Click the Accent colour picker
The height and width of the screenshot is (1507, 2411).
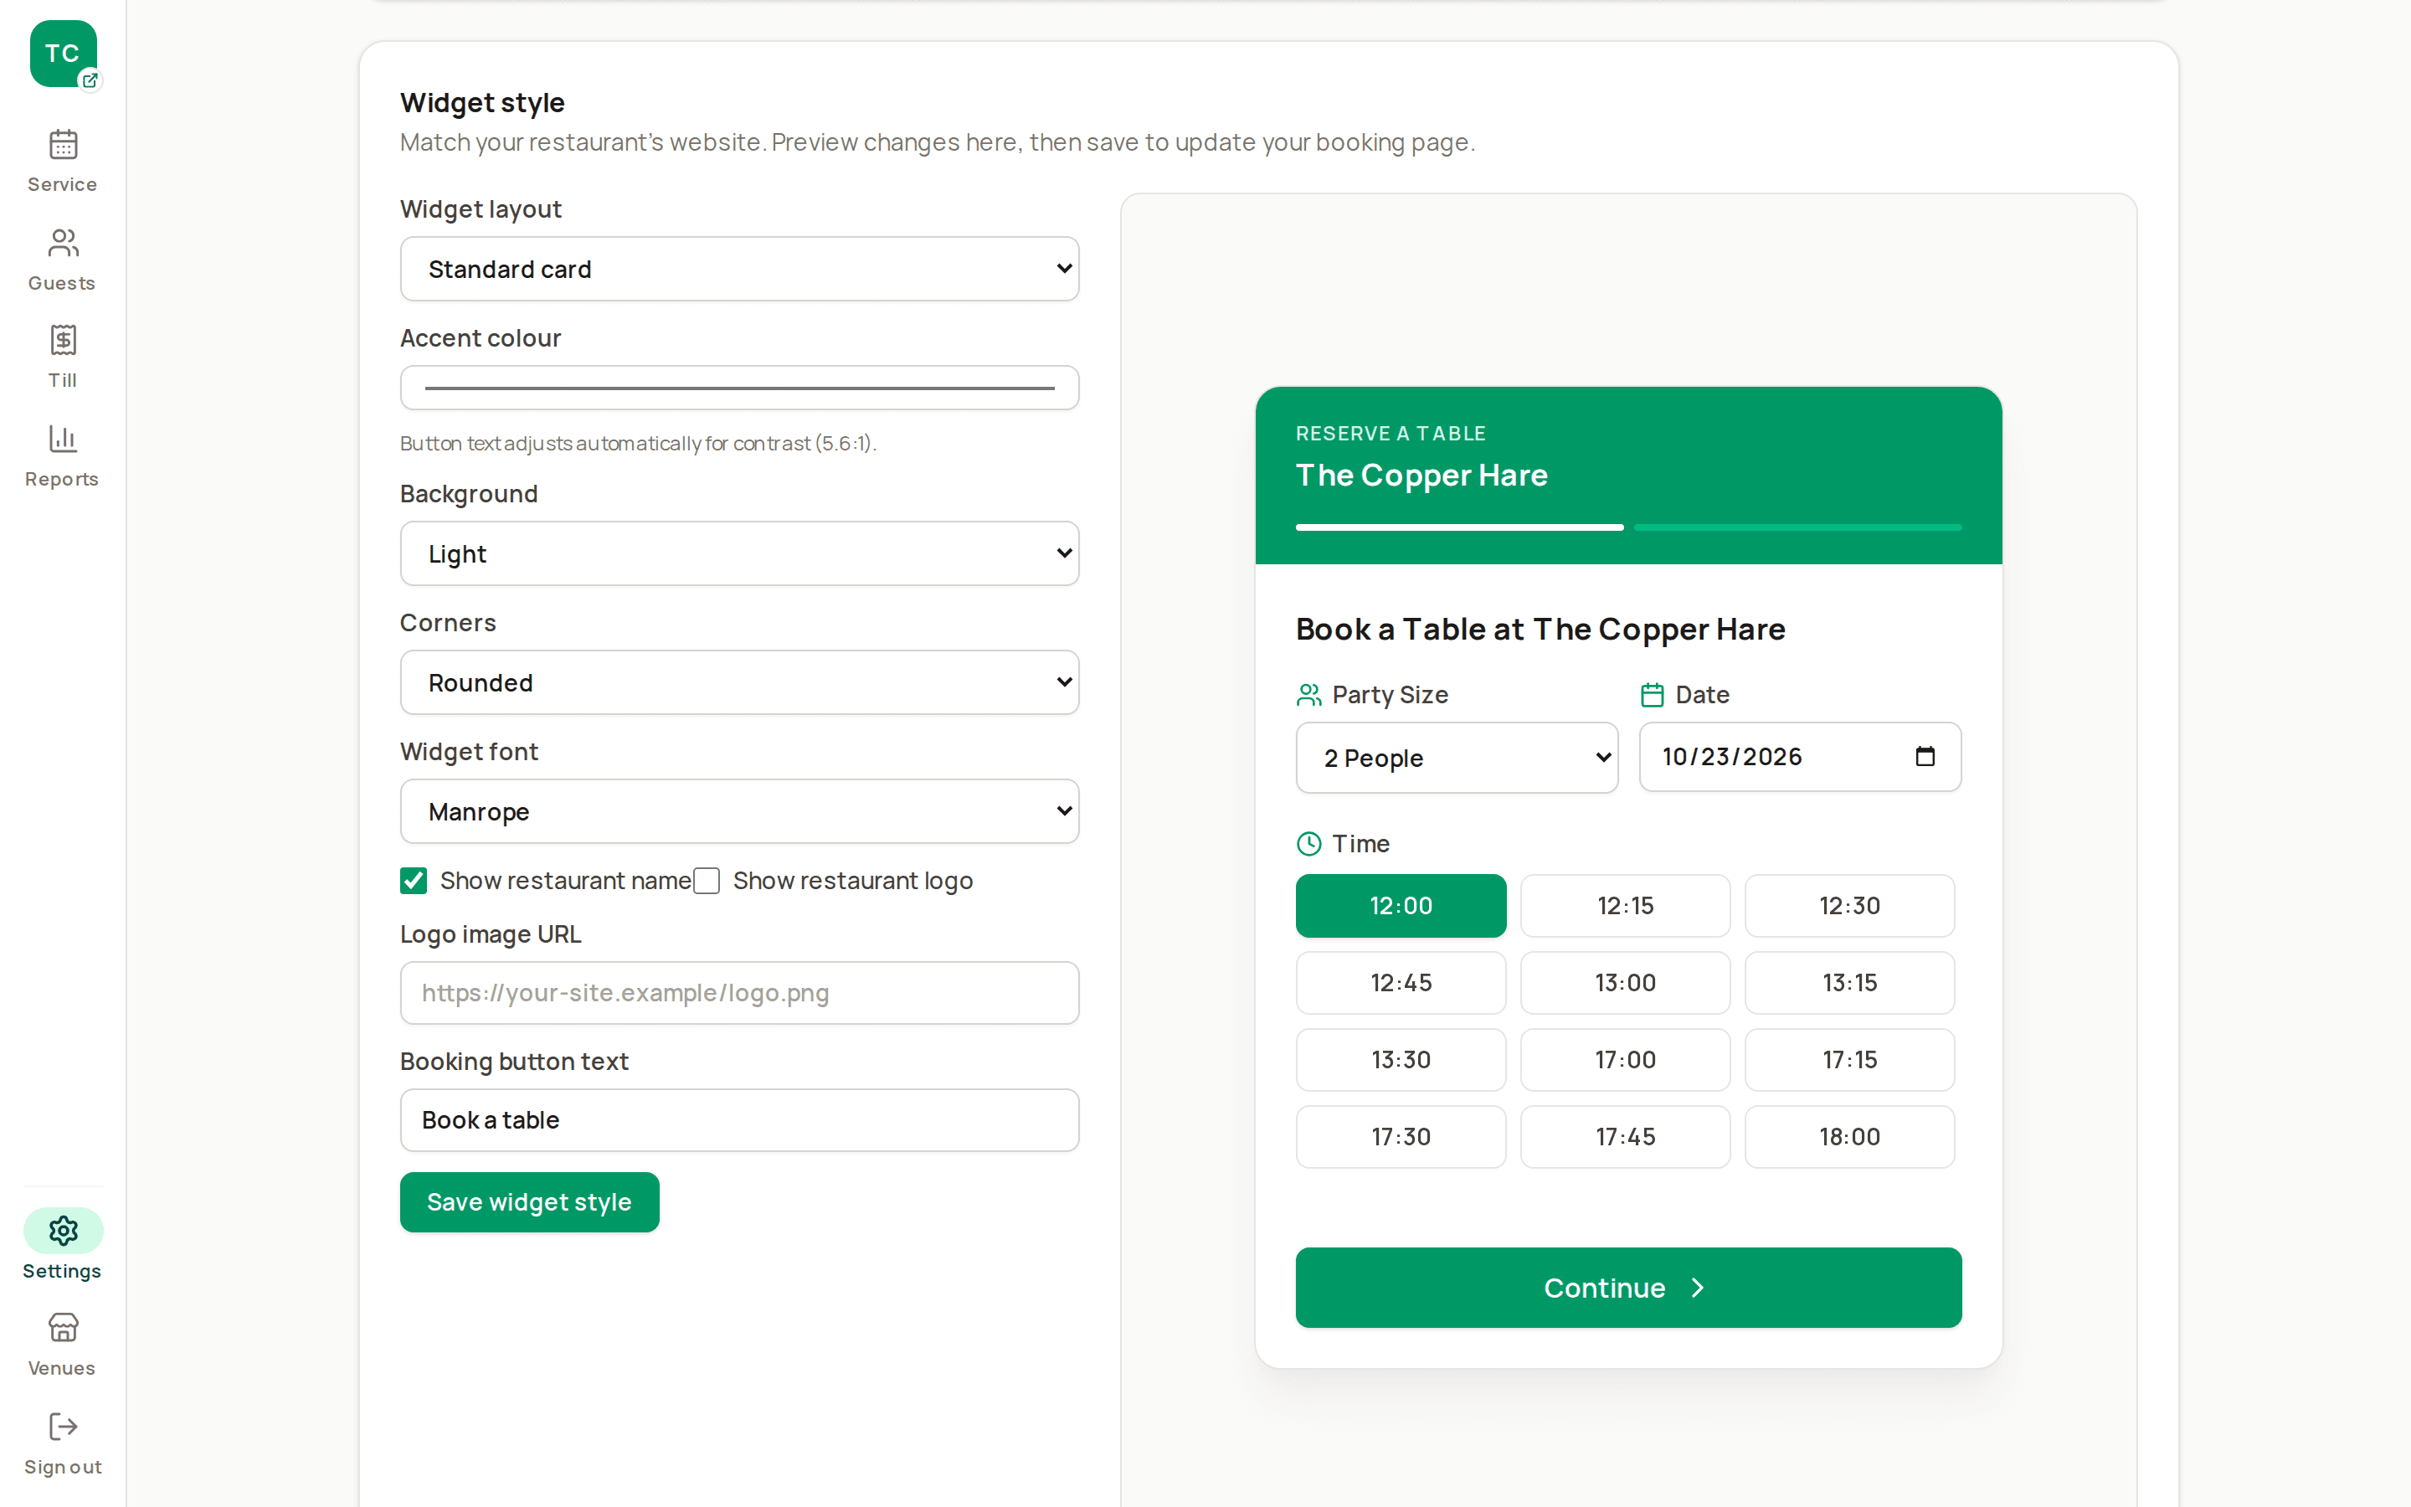[x=739, y=388]
